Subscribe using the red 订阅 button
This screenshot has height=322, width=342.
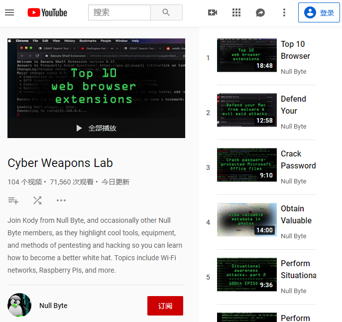(x=165, y=306)
